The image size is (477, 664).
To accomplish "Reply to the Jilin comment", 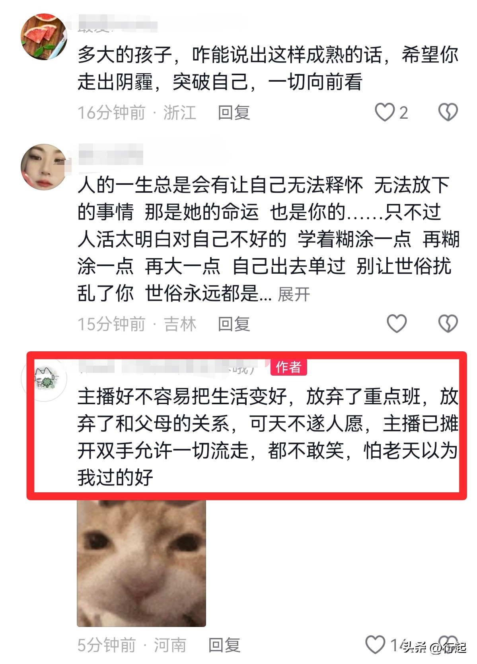I will click(x=234, y=324).
